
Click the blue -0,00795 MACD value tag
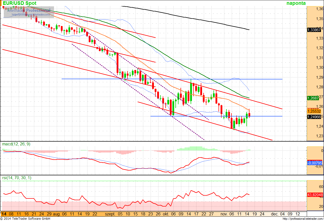click(314, 163)
